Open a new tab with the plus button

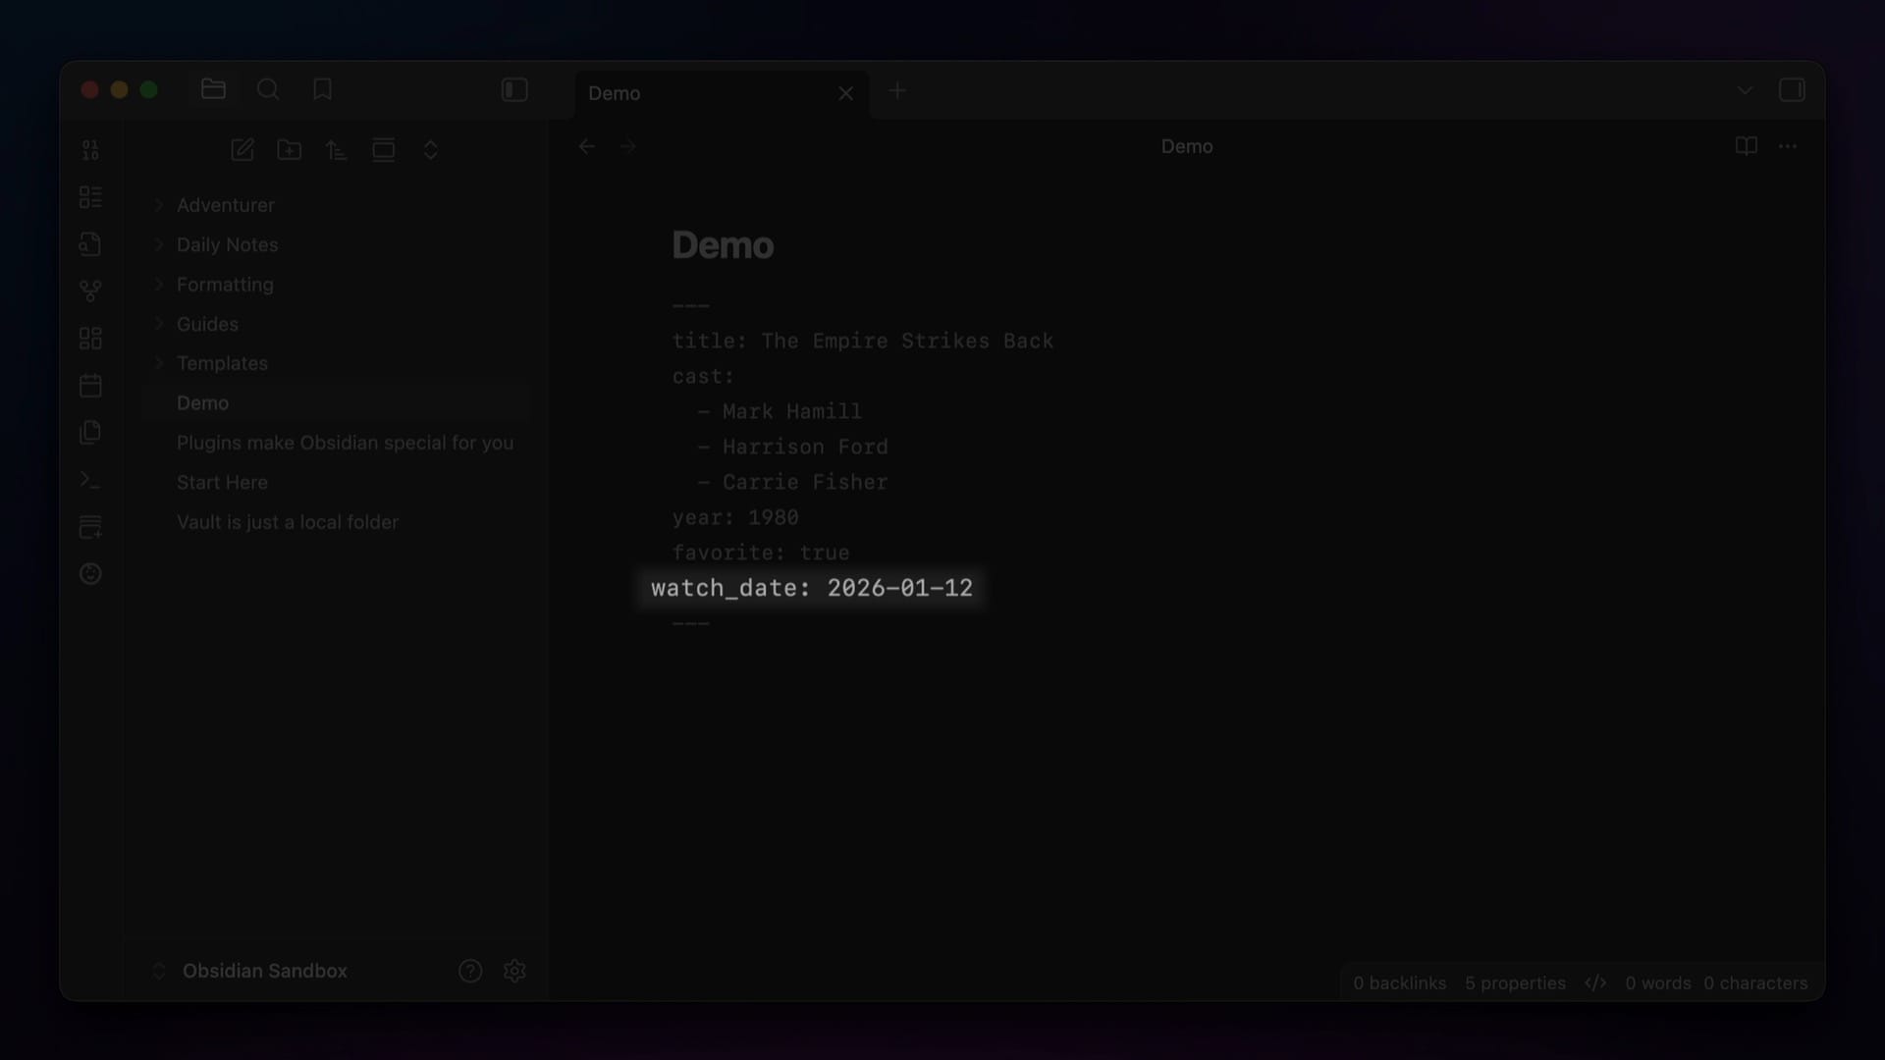click(x=896, y=91)
